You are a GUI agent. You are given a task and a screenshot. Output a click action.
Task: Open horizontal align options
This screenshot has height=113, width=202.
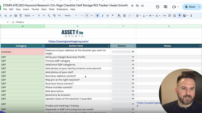coord(138,16)
